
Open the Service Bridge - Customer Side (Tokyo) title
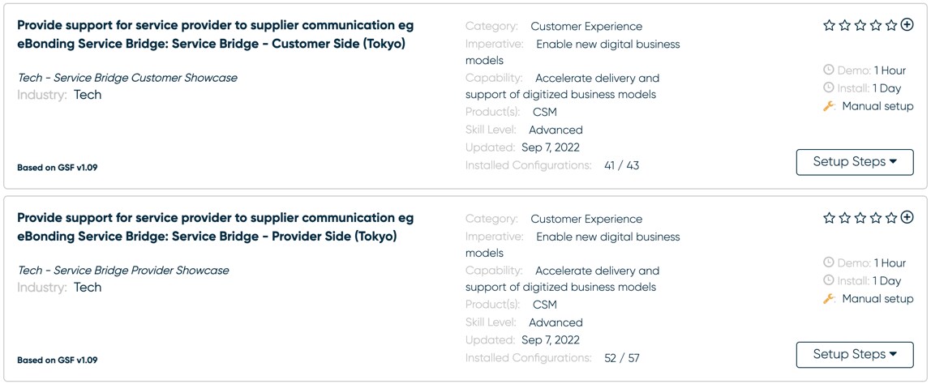[216, 34]
